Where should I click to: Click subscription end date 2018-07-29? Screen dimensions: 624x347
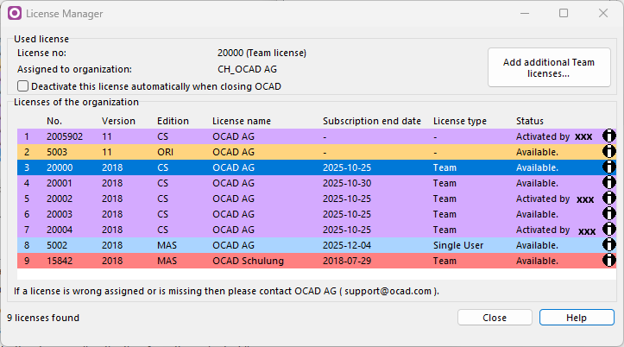347,261
